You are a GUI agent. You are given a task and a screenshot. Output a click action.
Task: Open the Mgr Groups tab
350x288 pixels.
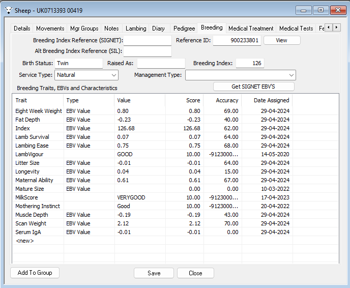pos(84,28)
